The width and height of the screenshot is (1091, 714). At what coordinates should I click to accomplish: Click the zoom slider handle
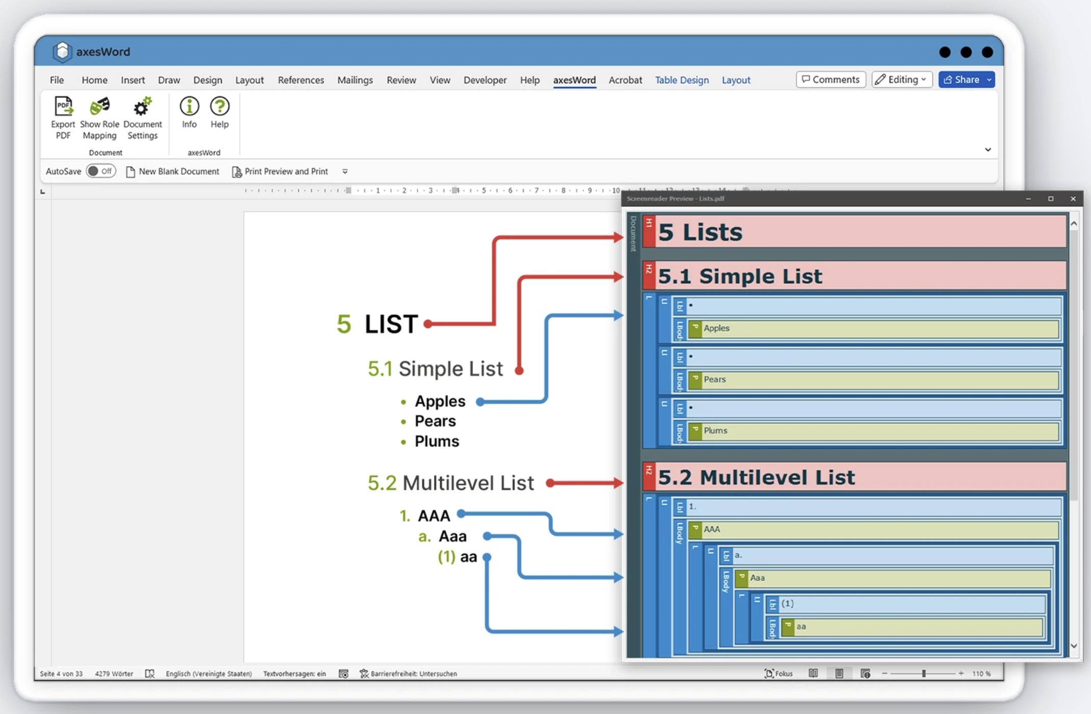click(923, 674)
